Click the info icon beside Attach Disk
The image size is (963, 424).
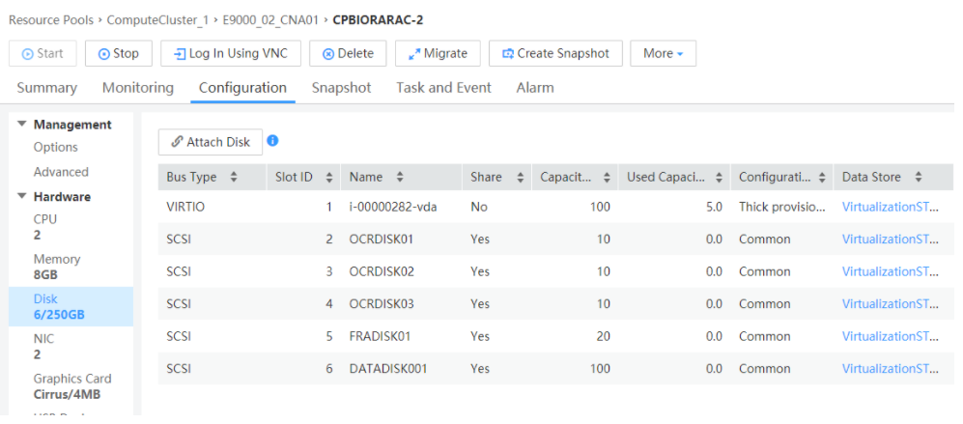pos(272,141)
